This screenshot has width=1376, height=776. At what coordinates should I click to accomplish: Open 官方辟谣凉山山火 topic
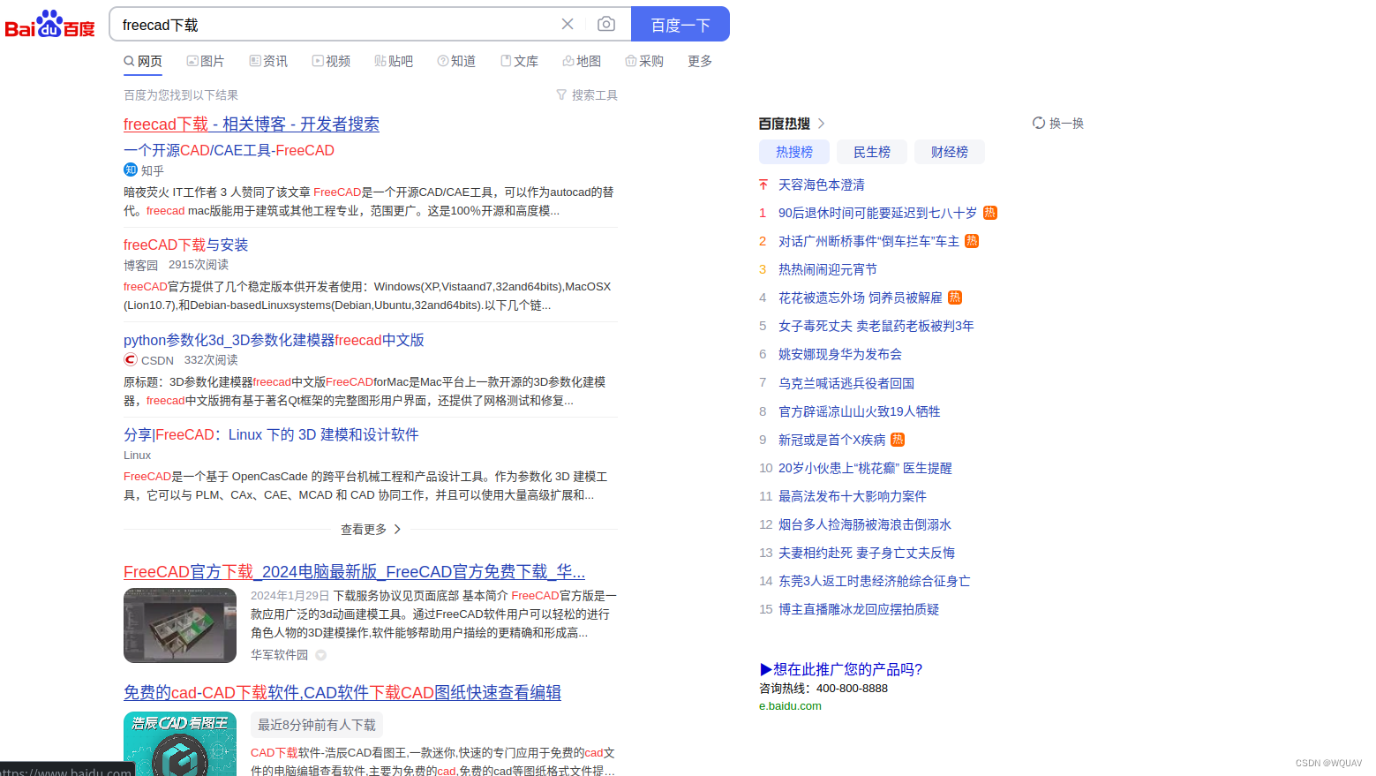click(x=860, y=411)
